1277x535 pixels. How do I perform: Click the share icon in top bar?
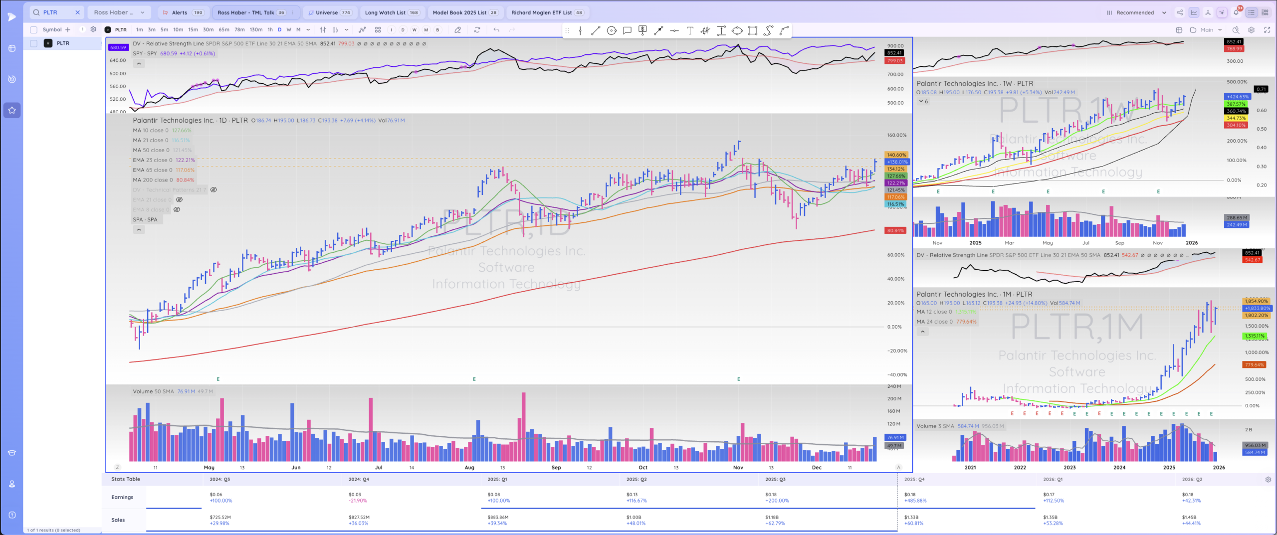tap(1180, 12)
